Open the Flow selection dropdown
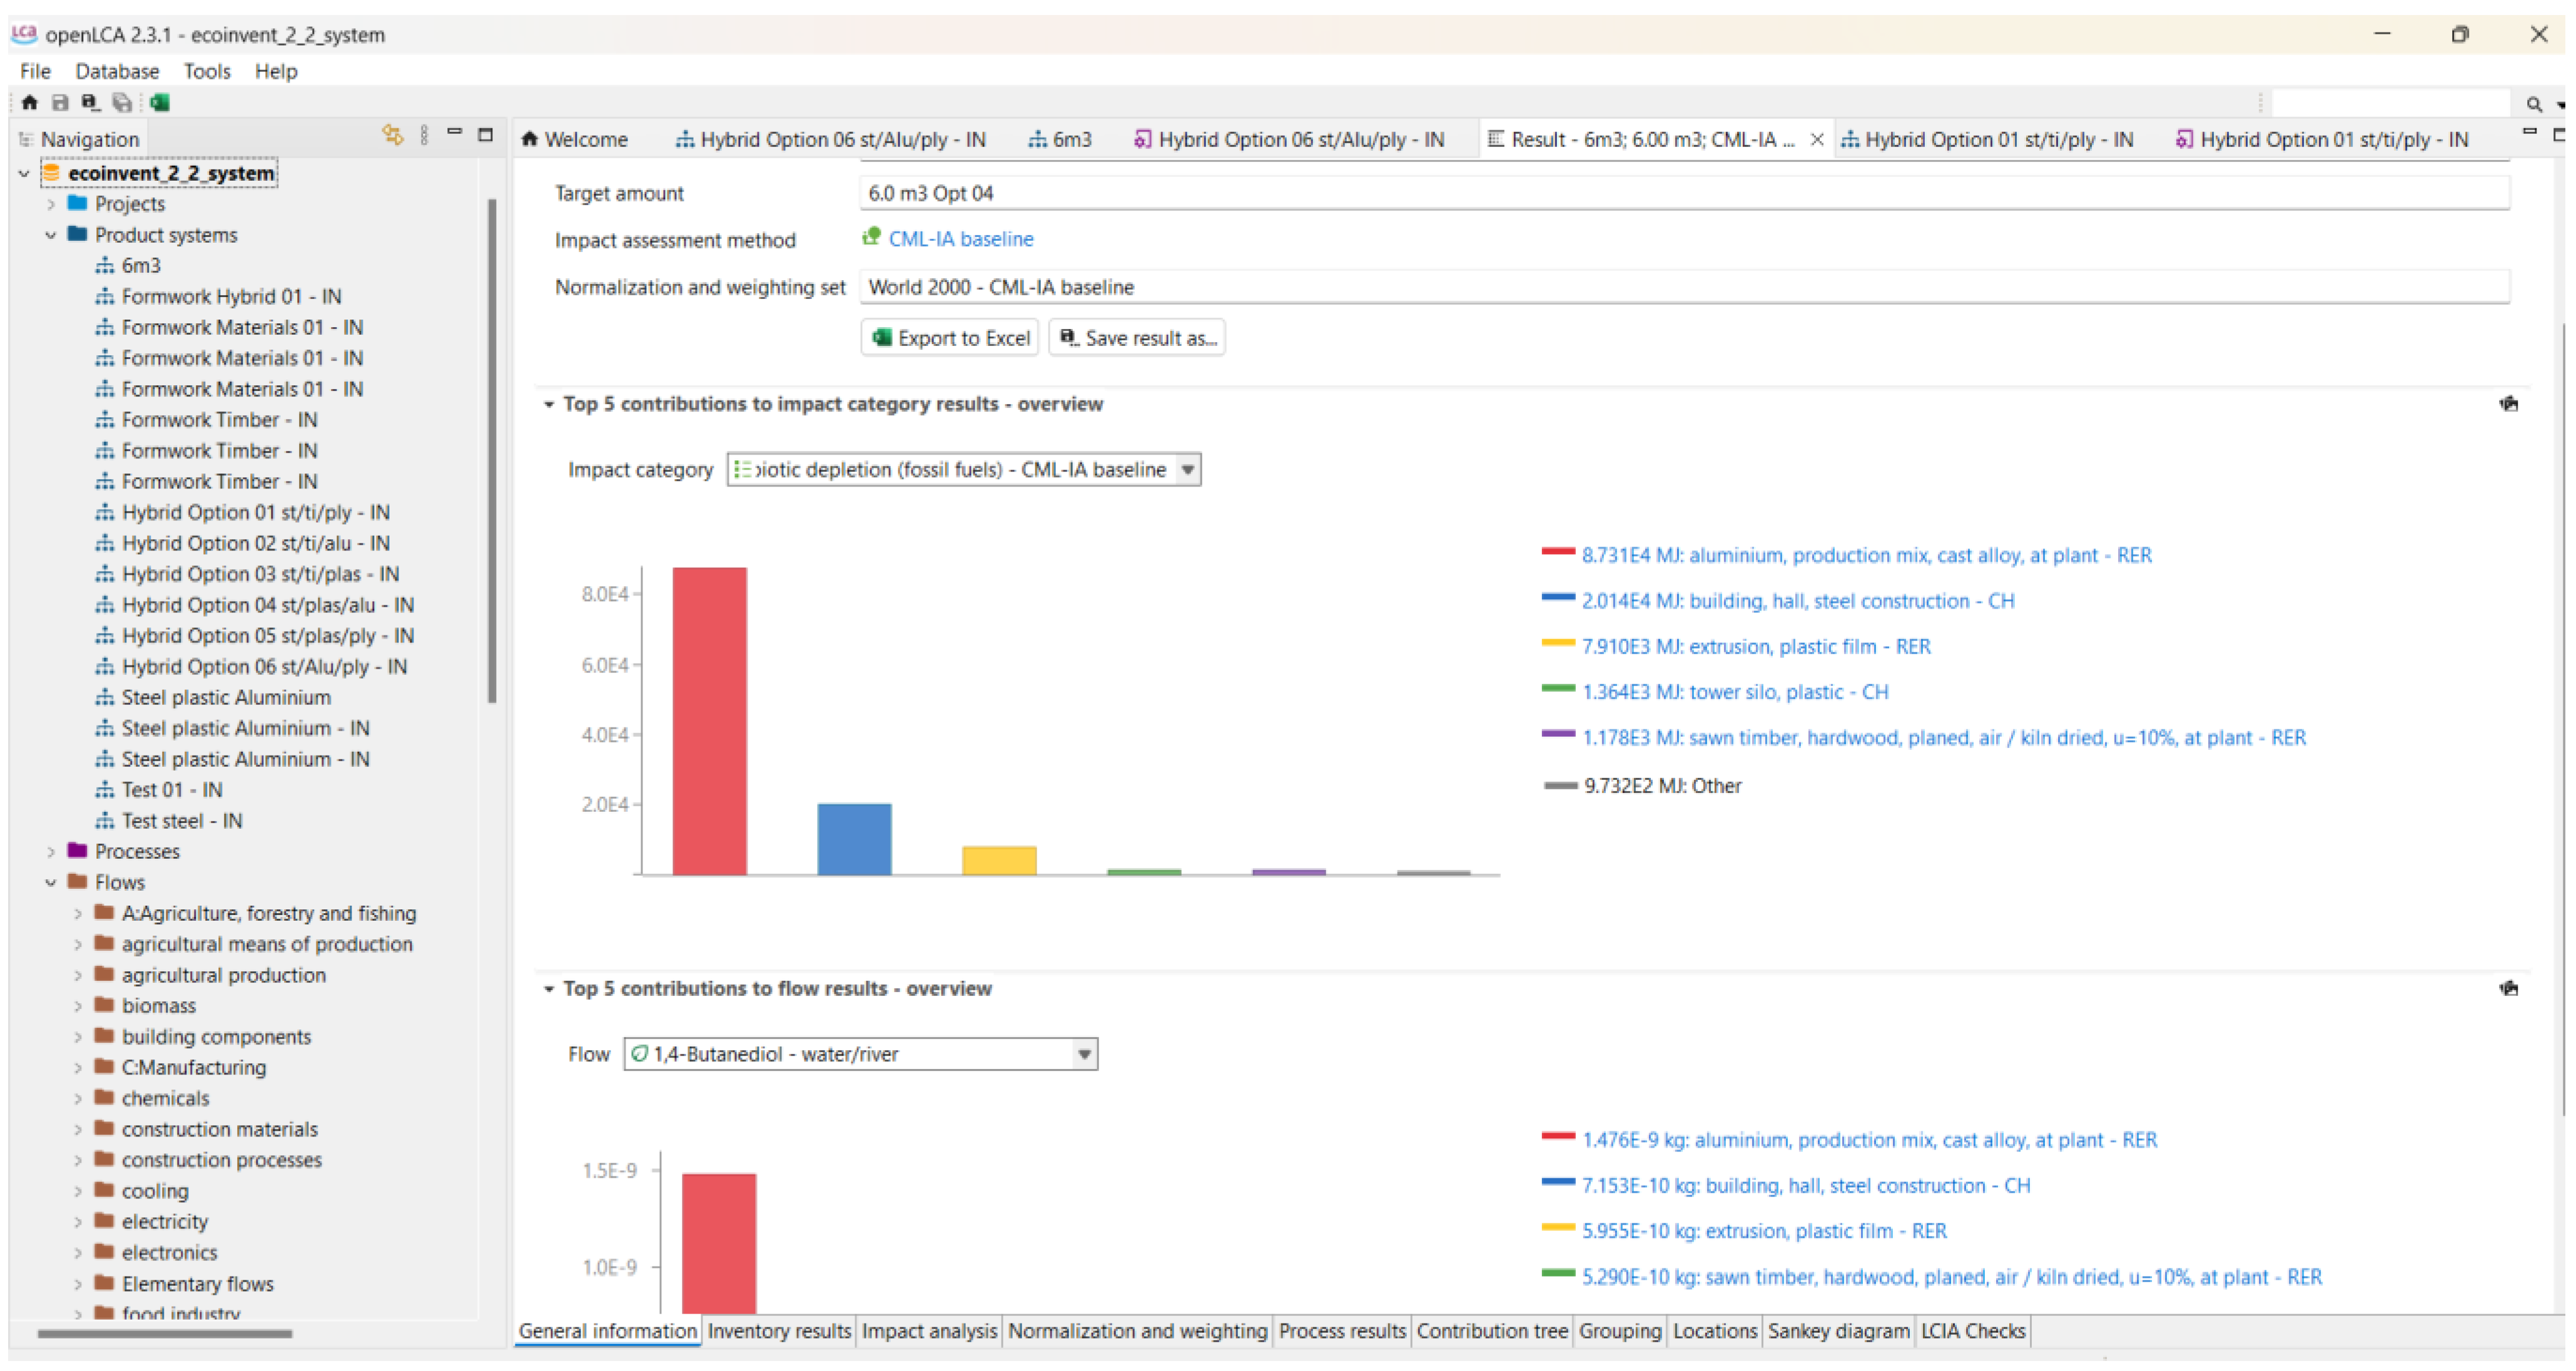 coord(1084,1054)
